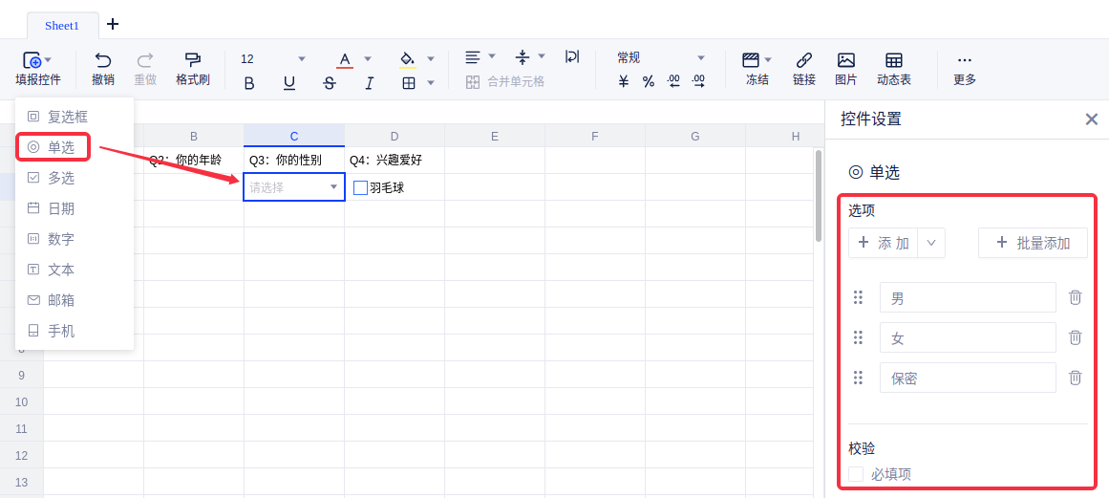This screenshot has width=1109, height=498.
Task: Expand the arrow next to 添加 button
Action: pos(931,243)
